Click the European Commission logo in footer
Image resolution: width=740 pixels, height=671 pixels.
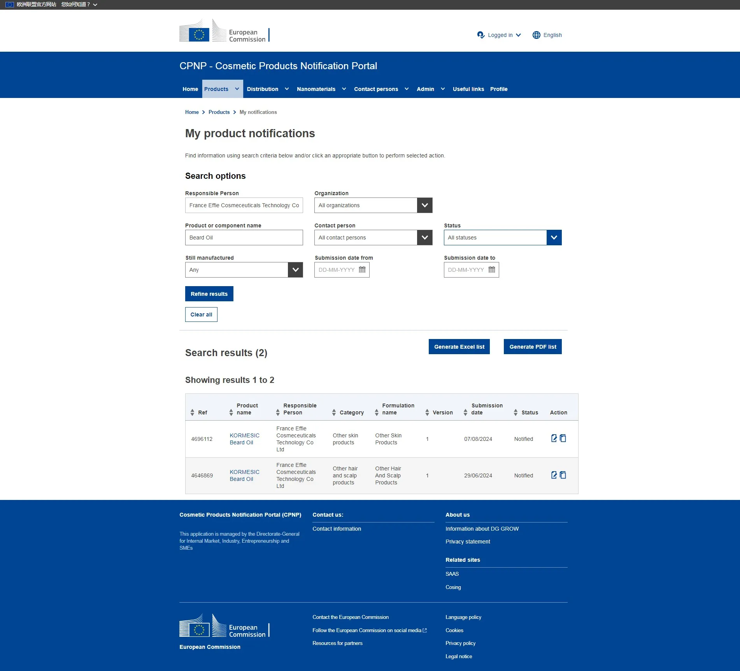(x=224, y=626)
